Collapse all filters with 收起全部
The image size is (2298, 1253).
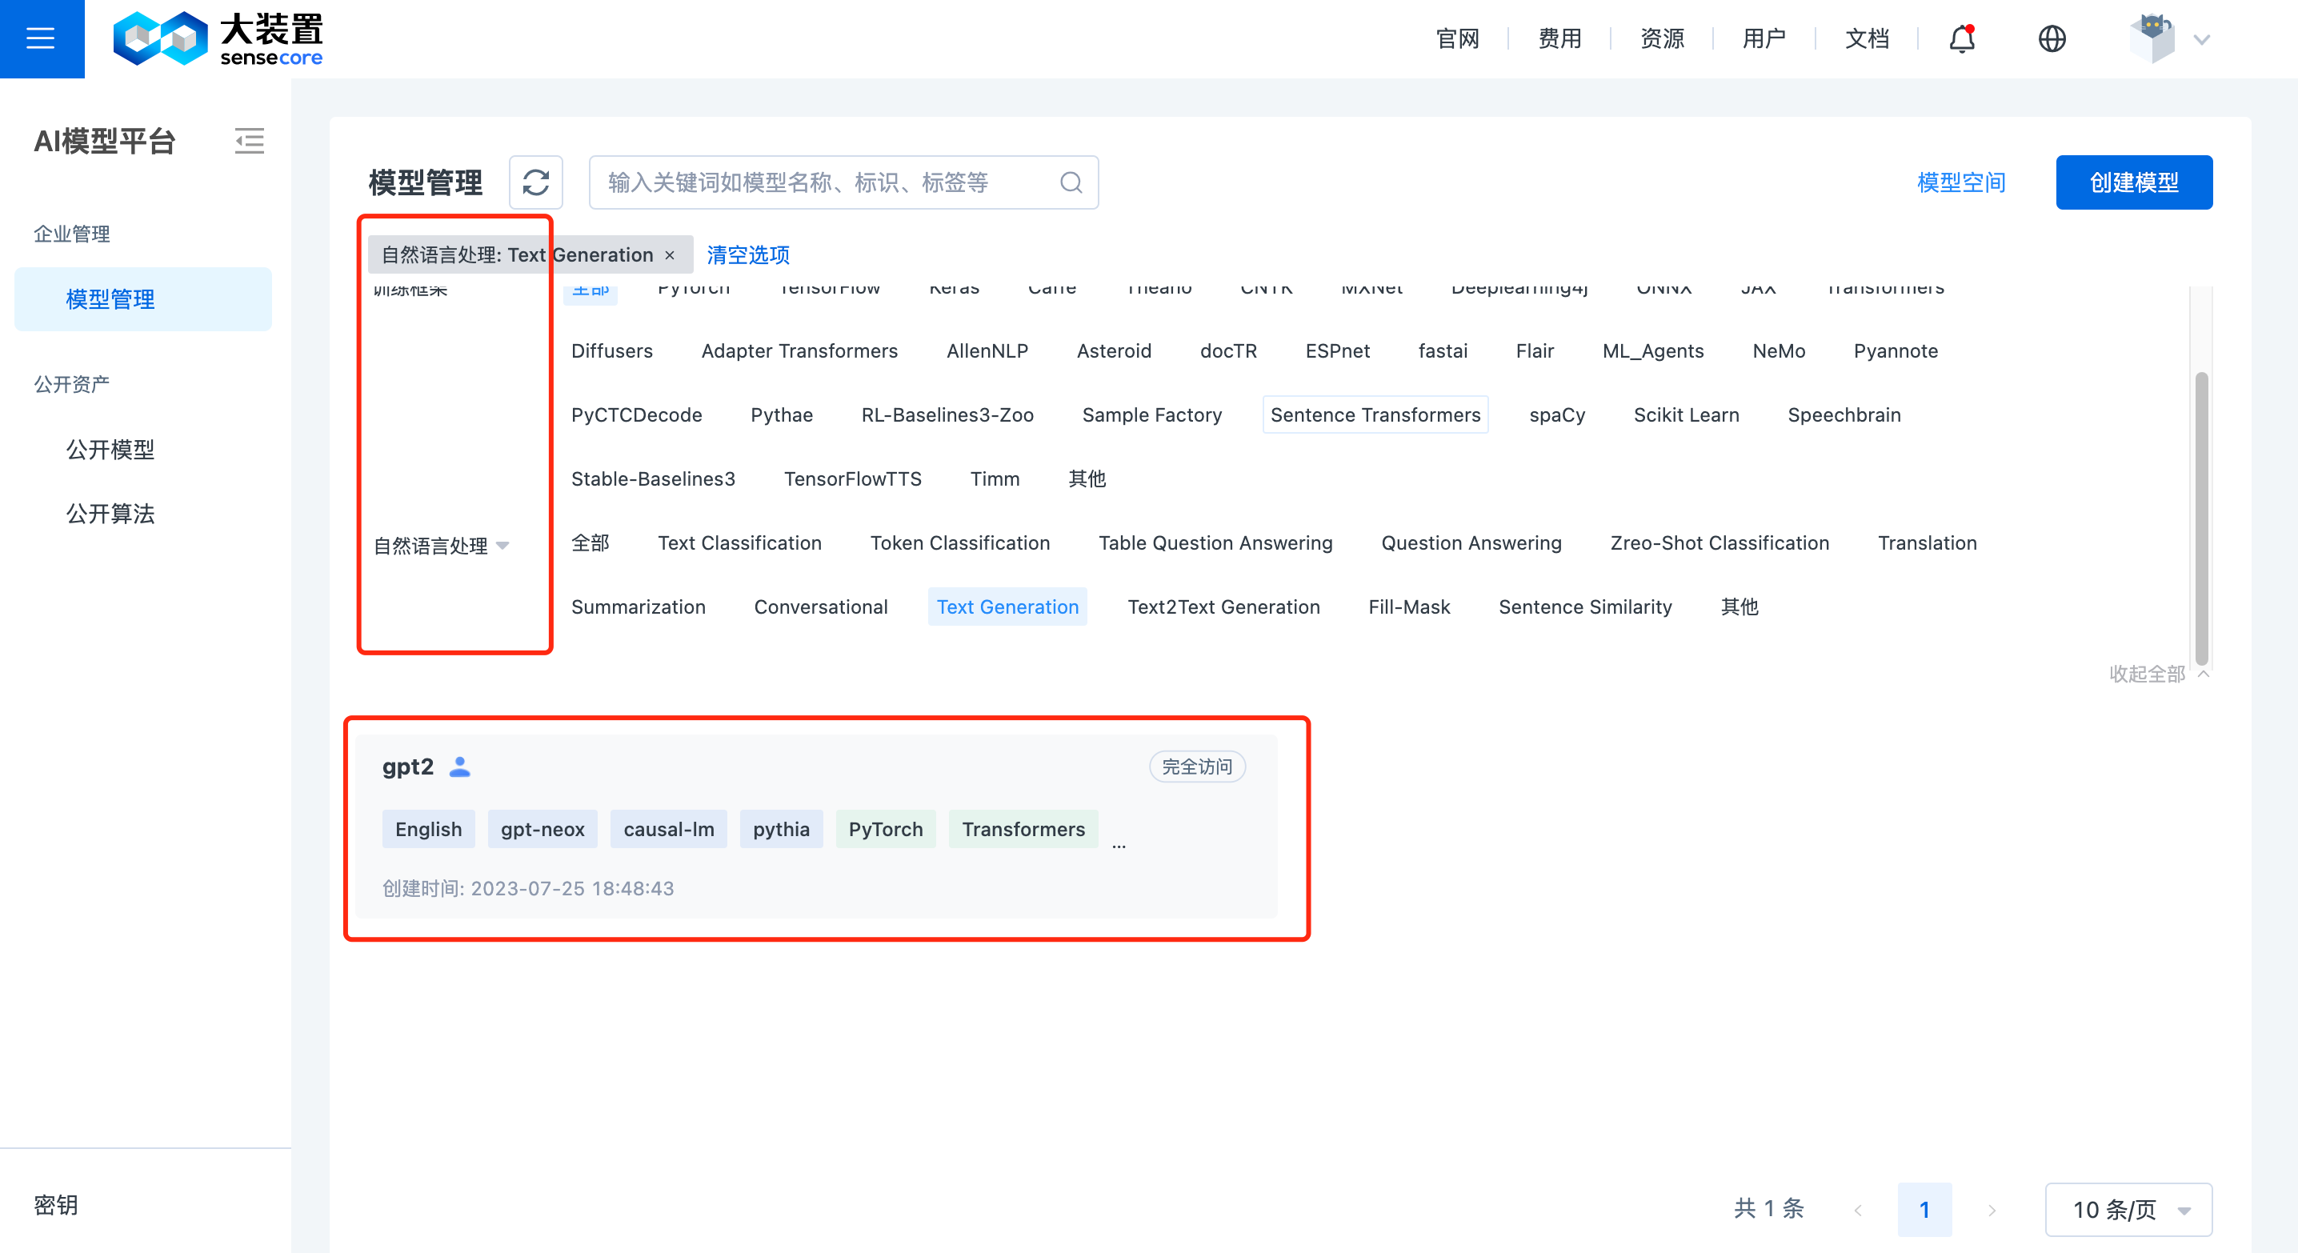[x=2158, y=674]
